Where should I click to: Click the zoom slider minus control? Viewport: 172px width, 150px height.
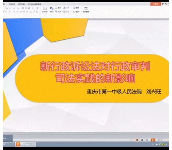(164, 140)
